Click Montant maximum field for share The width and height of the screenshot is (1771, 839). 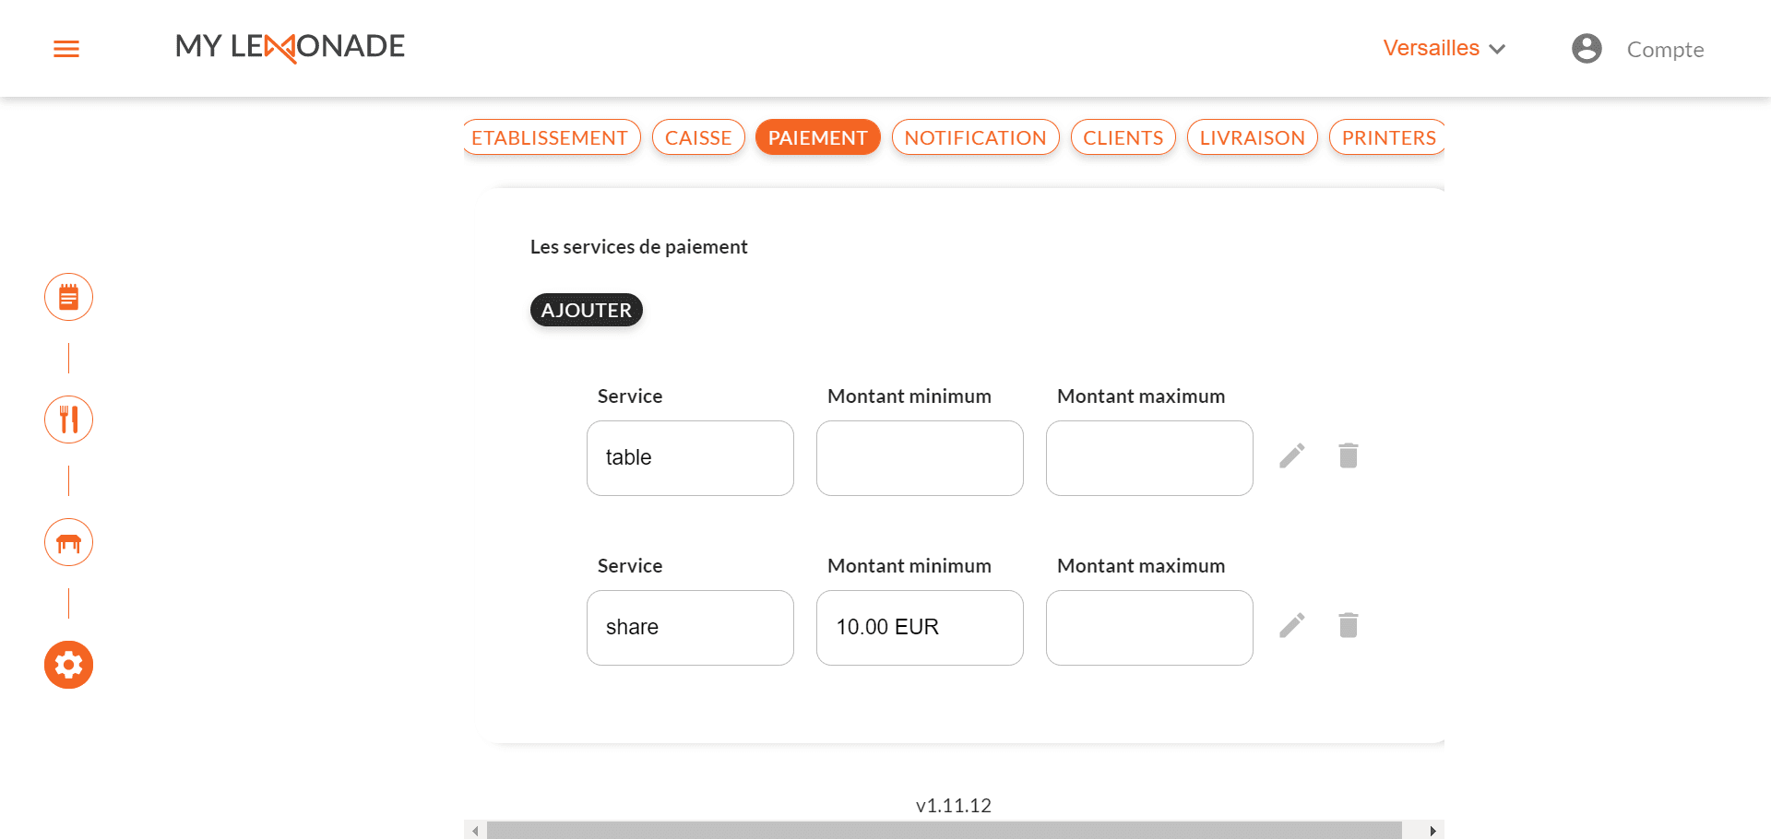point(1149,628)
